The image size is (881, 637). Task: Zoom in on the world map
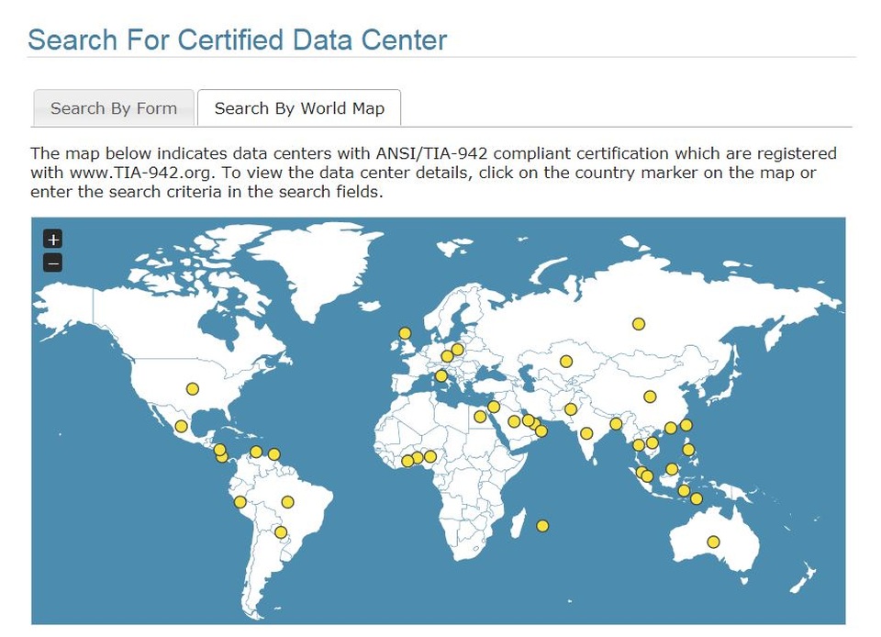[x=53, y=240]
